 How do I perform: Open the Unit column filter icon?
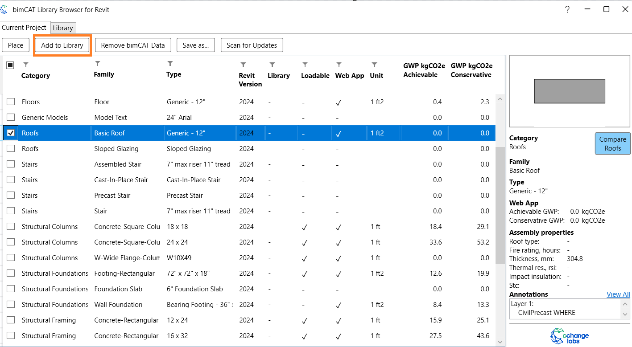click(375, 65)
